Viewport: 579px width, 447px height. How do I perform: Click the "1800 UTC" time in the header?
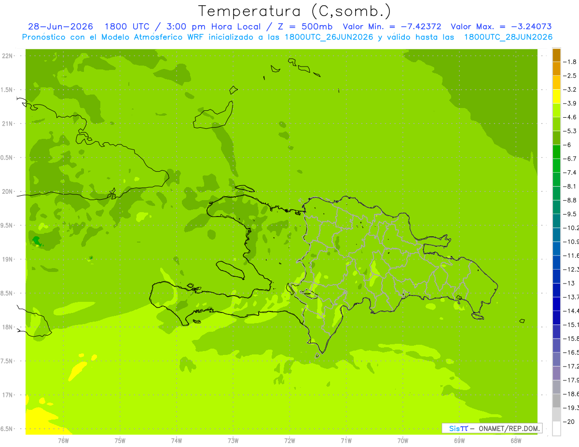(x=127, y=27)
